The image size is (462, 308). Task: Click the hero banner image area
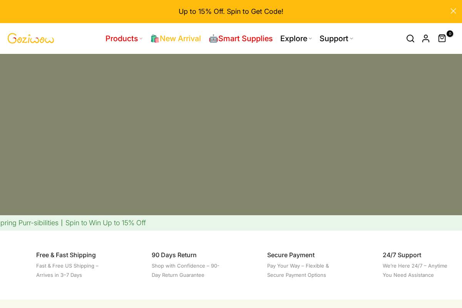click(x=231, y=134)
